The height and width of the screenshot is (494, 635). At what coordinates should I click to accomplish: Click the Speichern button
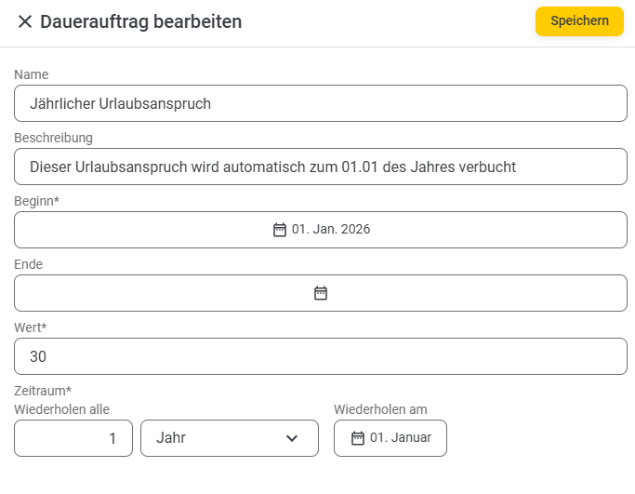point(579,21)
